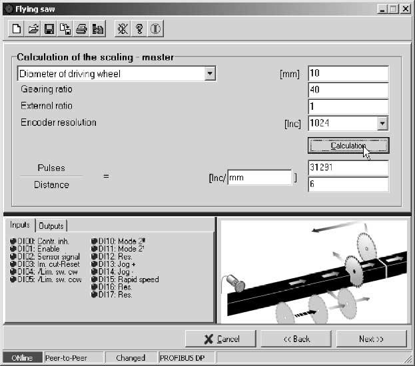Screen dimensions: 415x366
Task: Switch to the Inputs tab
Action: coord(19,225)
